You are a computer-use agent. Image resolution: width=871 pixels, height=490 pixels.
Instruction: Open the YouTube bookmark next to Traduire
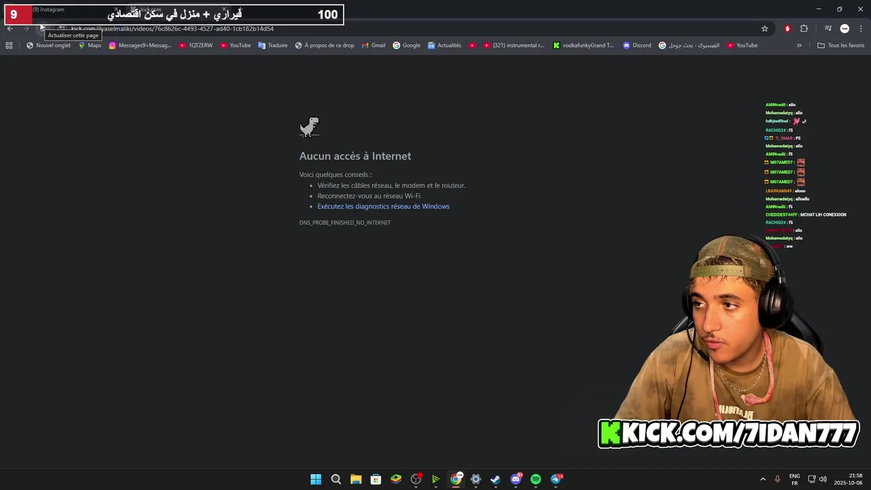235,46
